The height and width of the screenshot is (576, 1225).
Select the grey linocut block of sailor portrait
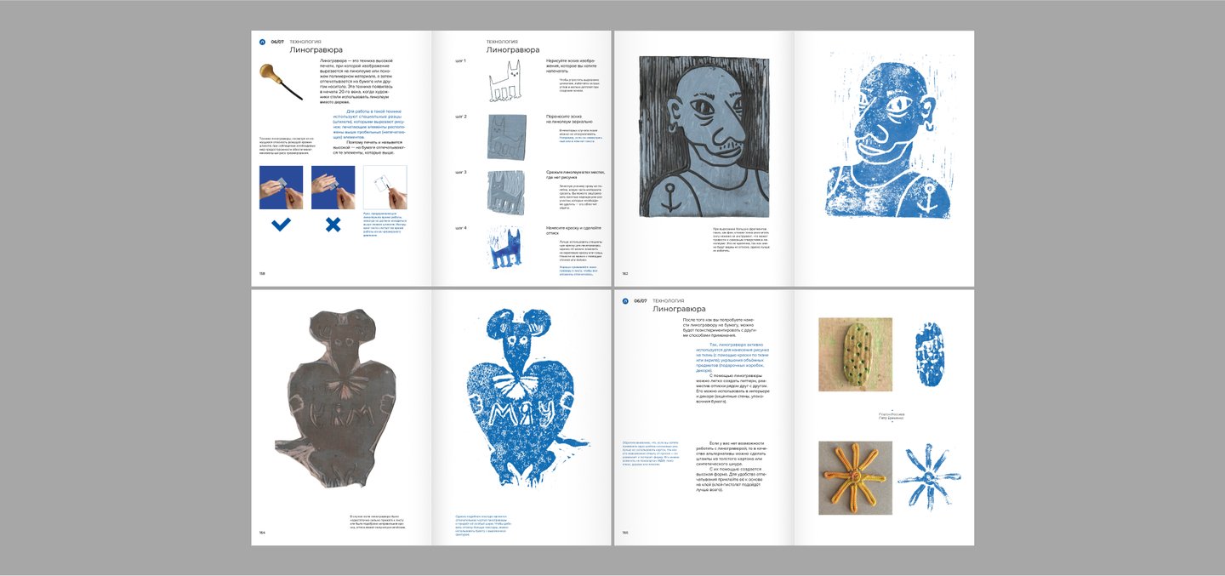tap(704, 137)
